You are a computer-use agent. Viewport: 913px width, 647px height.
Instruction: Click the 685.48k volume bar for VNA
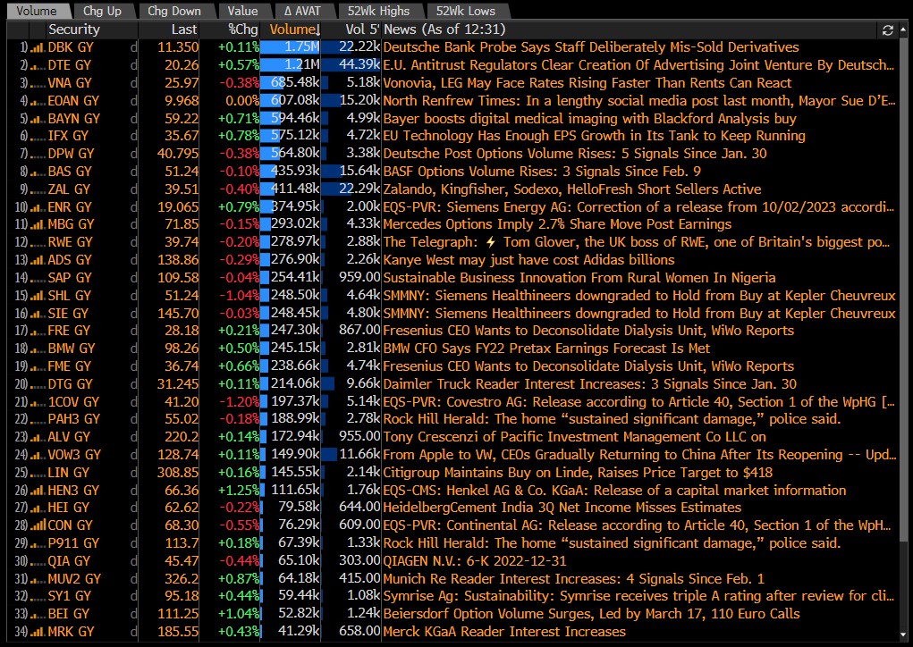coord(290,83)
